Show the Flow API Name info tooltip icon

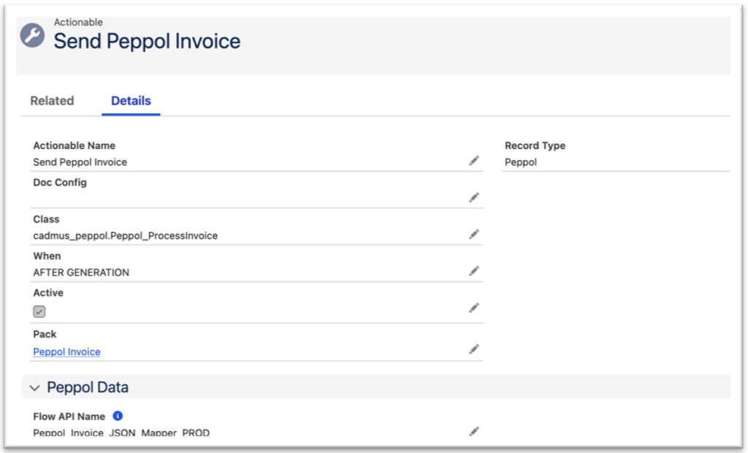pyautogui.click(x=118, y=416)
